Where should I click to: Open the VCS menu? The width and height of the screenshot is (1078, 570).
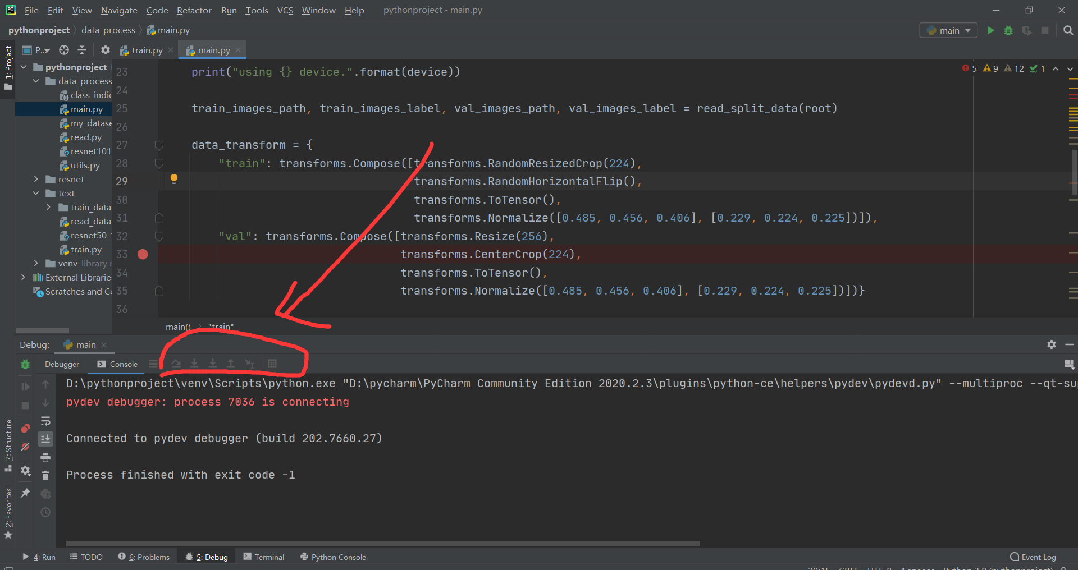(x=285, y=10)
